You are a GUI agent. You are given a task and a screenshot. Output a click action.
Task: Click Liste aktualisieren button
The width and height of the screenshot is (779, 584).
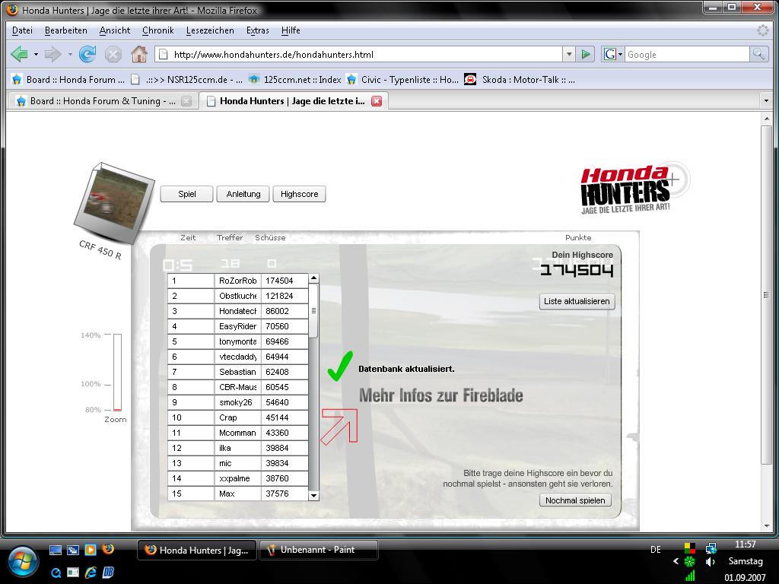click(x=577, y=301)
